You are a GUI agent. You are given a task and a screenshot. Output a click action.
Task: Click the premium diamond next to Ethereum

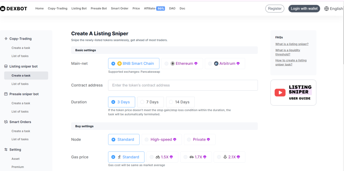pyautogui.click(x=196, y=64)
